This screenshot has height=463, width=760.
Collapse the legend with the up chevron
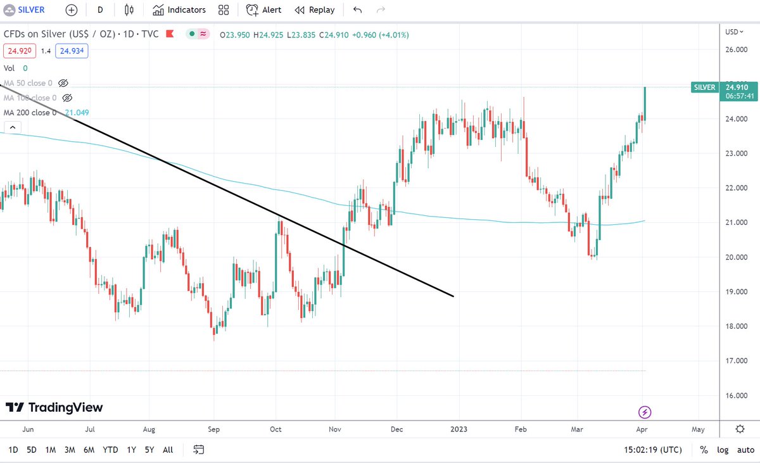coord(13,127)
